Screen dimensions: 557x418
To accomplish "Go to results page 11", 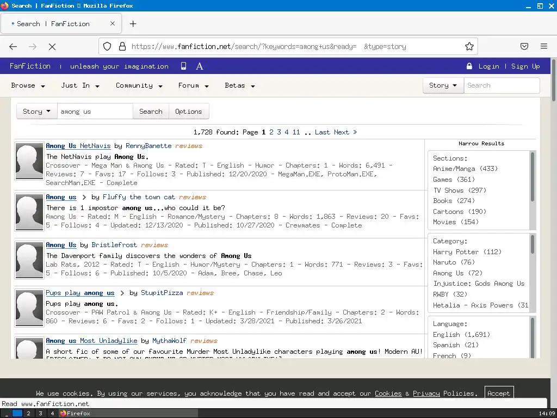I will tap(296, 132).
